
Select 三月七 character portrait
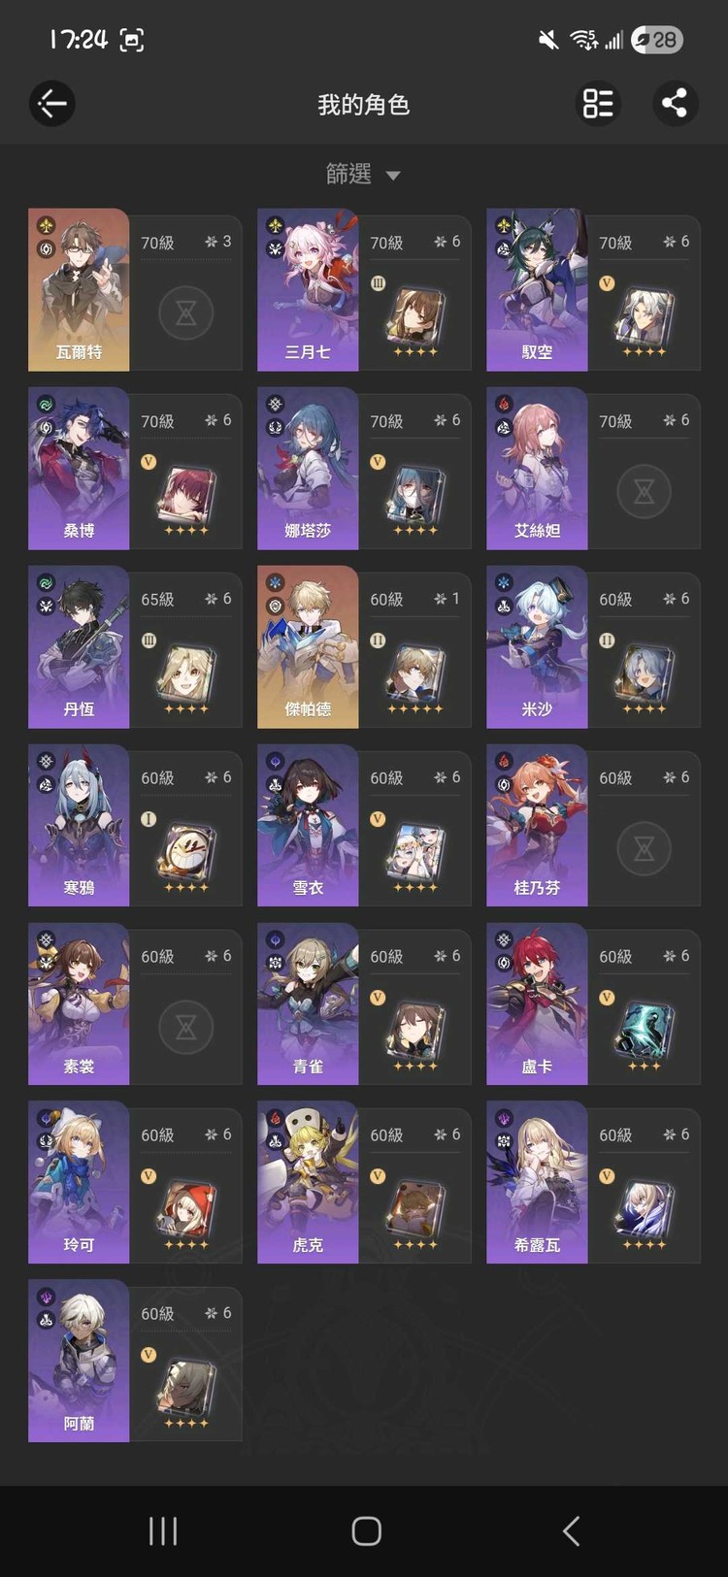[308, 290]
